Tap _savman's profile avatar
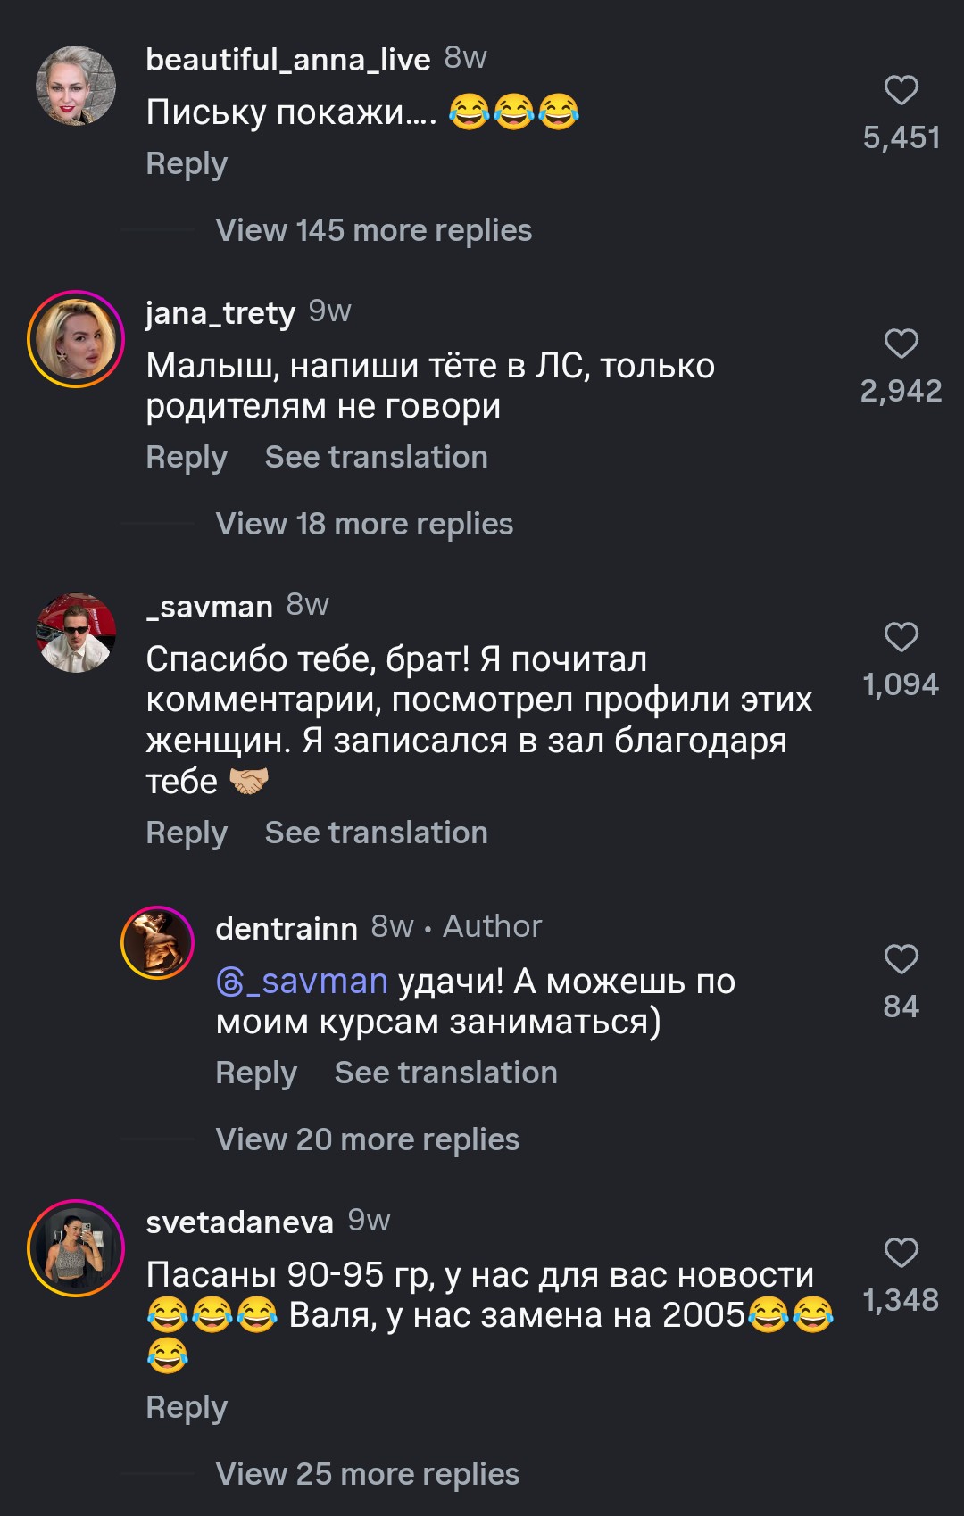The width and height of the screenshot is (964, 1516). (x=76, y=633)
